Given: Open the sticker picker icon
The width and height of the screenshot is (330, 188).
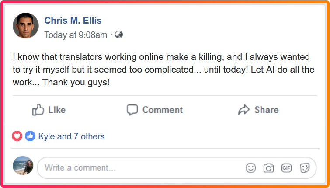Looking at the screenshot, I should pos(305,167).
